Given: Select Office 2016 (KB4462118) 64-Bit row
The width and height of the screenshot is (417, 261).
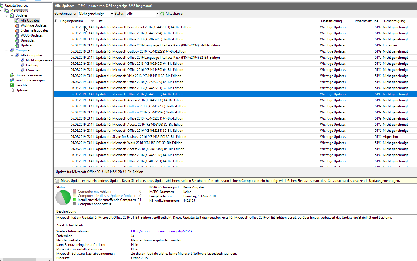Looking at the screenshot, I should click(235, 155).
